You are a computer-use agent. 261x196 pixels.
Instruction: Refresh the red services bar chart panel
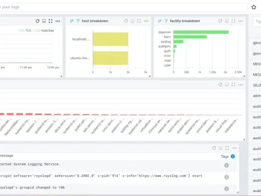click(x=220, y=85)
